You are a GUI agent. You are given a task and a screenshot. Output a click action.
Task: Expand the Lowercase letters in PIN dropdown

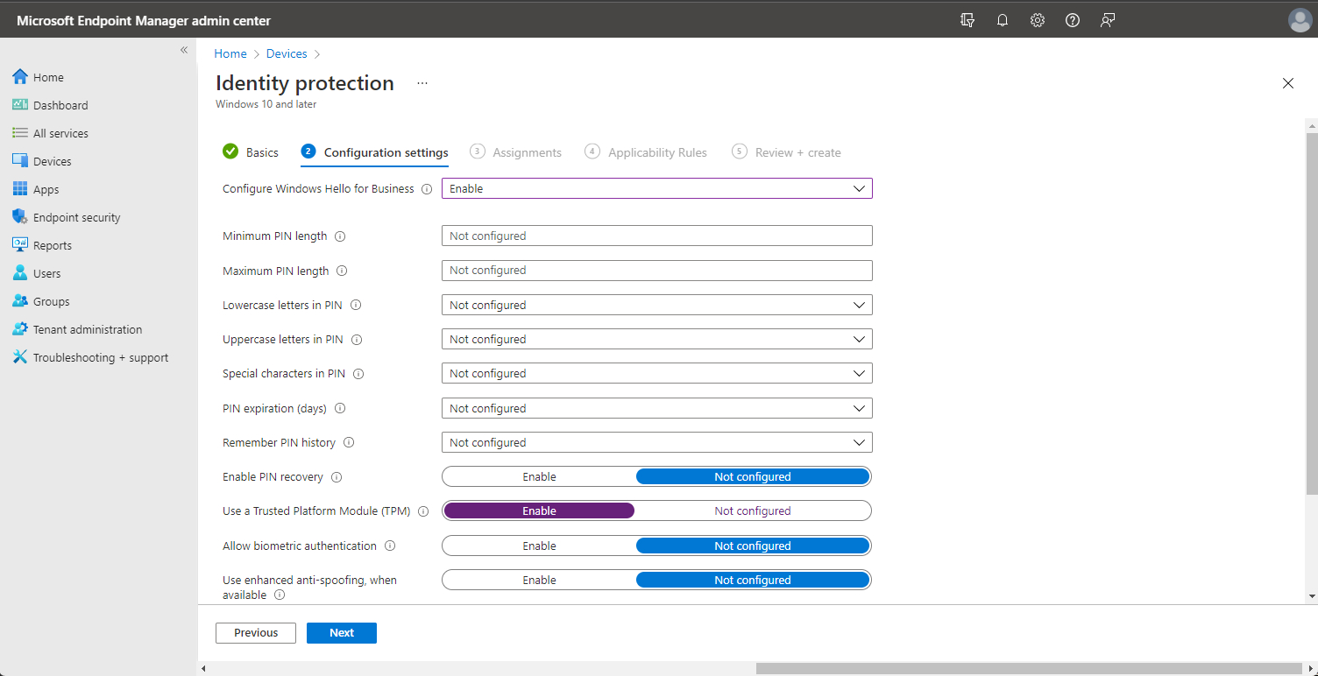click(656, 306)
